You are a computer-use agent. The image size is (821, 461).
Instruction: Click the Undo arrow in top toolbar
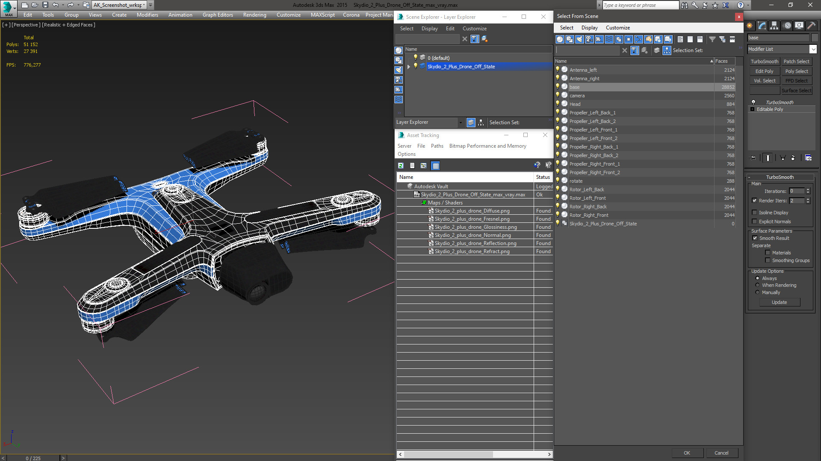(x=55, y=5)
